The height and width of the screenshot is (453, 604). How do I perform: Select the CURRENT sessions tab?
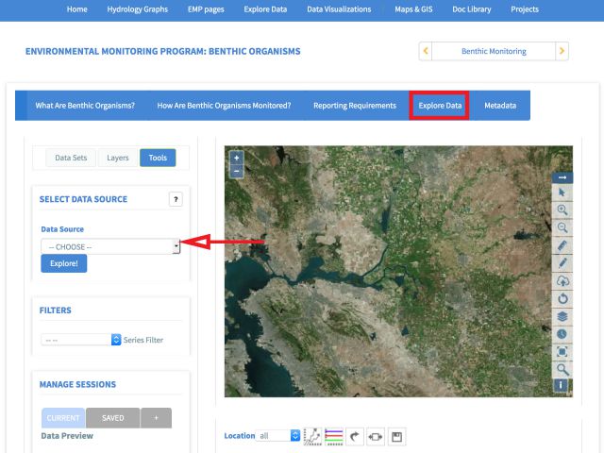(63, 418)
